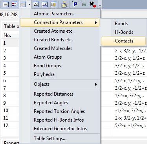Start video recording with the camera icon
This screenshot has width=147, height=144.
pos(93,4)
